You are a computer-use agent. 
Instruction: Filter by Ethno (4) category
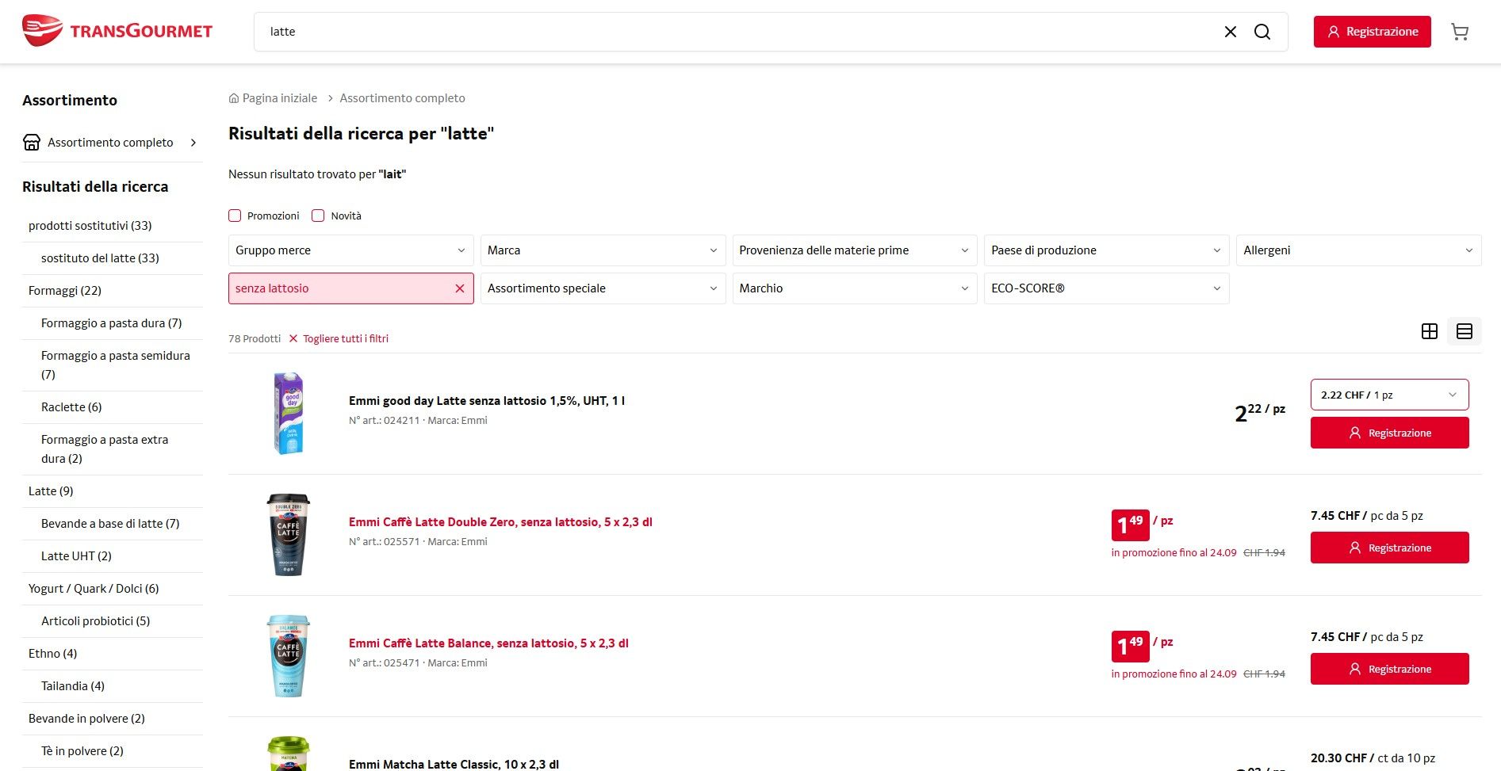click(x=53, y=654)
